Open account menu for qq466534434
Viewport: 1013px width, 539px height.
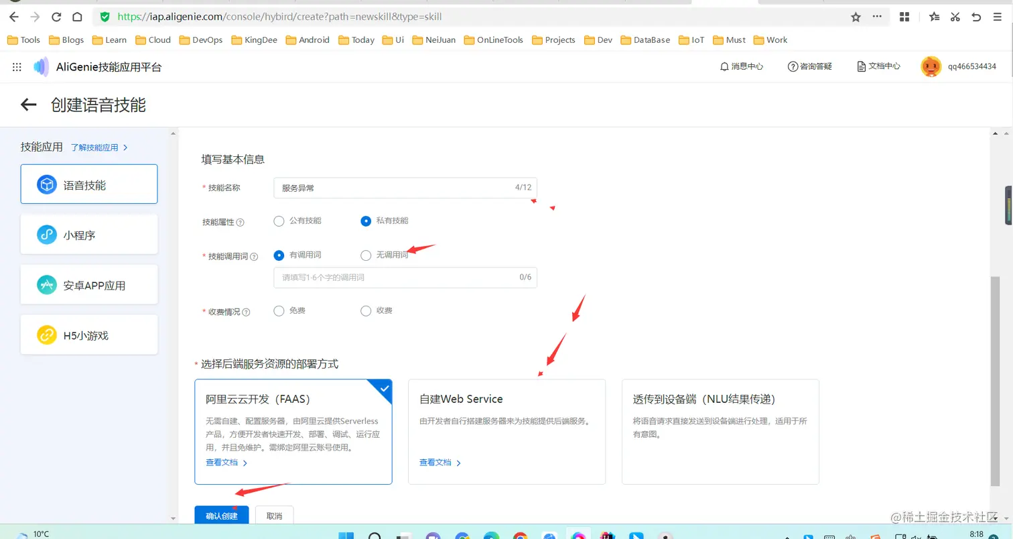click(972, 66)
